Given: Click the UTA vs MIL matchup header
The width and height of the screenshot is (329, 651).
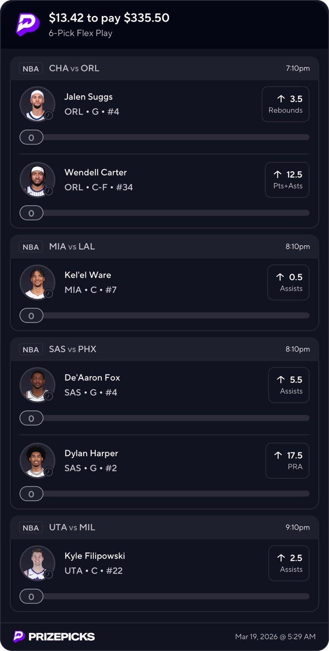Looking at the screenshot, I should tap(72, 527).
